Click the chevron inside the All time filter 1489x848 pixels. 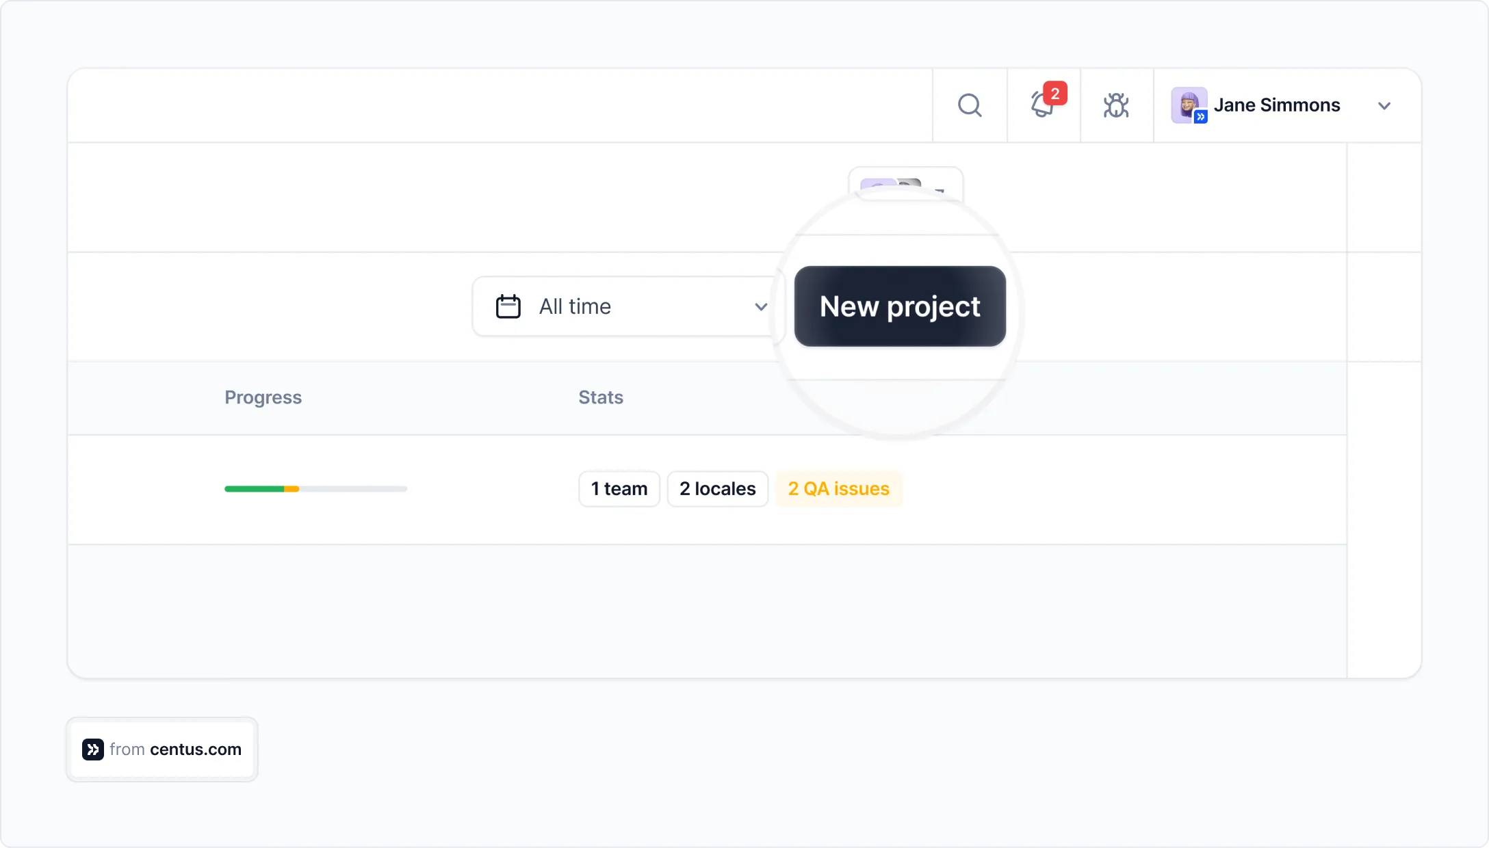[761, 307]
